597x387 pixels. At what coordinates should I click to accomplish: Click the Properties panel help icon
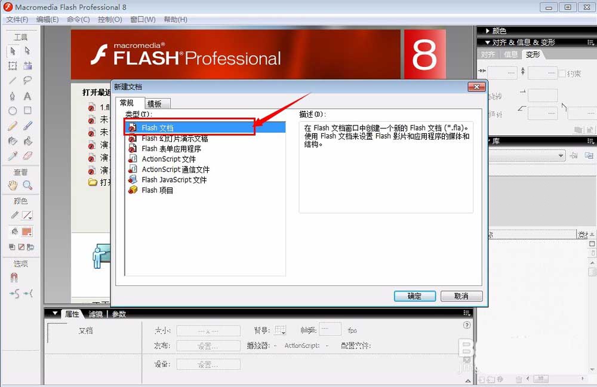467,325
